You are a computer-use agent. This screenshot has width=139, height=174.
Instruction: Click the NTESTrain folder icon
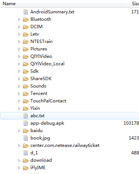click(26, 42)
